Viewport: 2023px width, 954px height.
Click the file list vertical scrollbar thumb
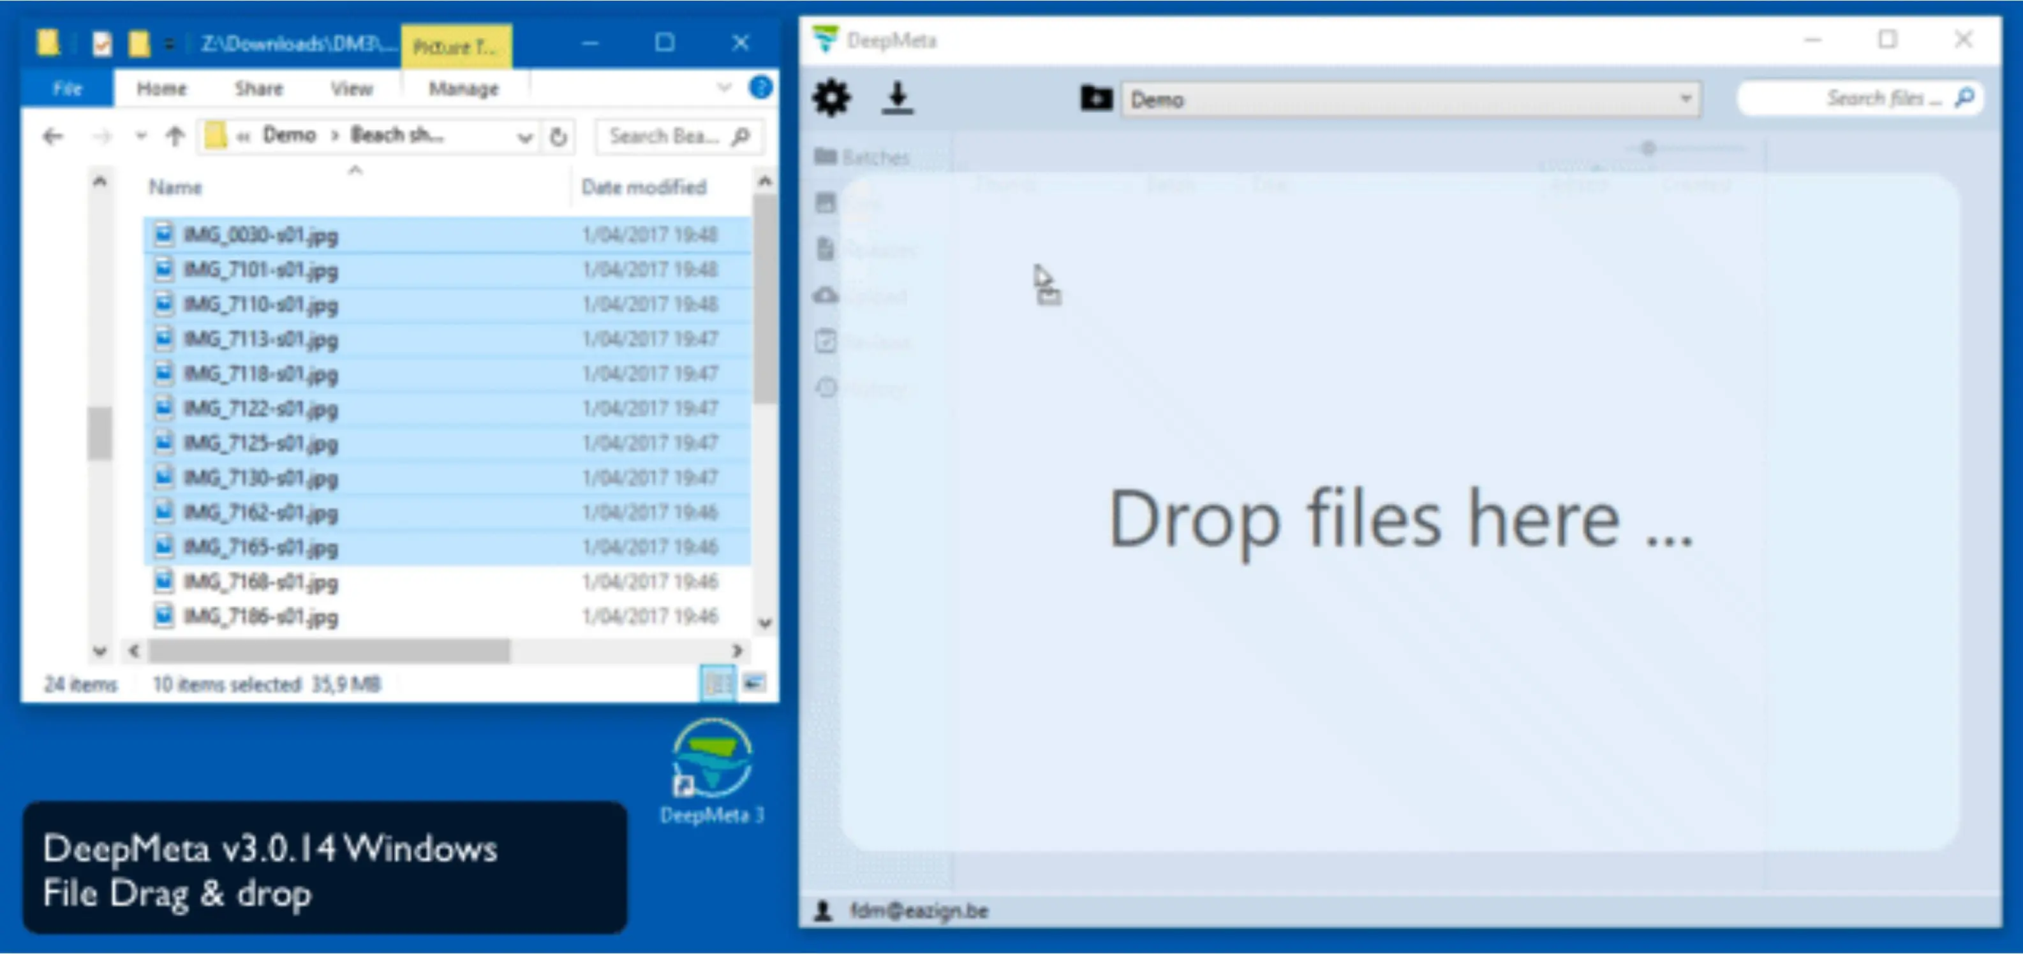tap(765, 298)
